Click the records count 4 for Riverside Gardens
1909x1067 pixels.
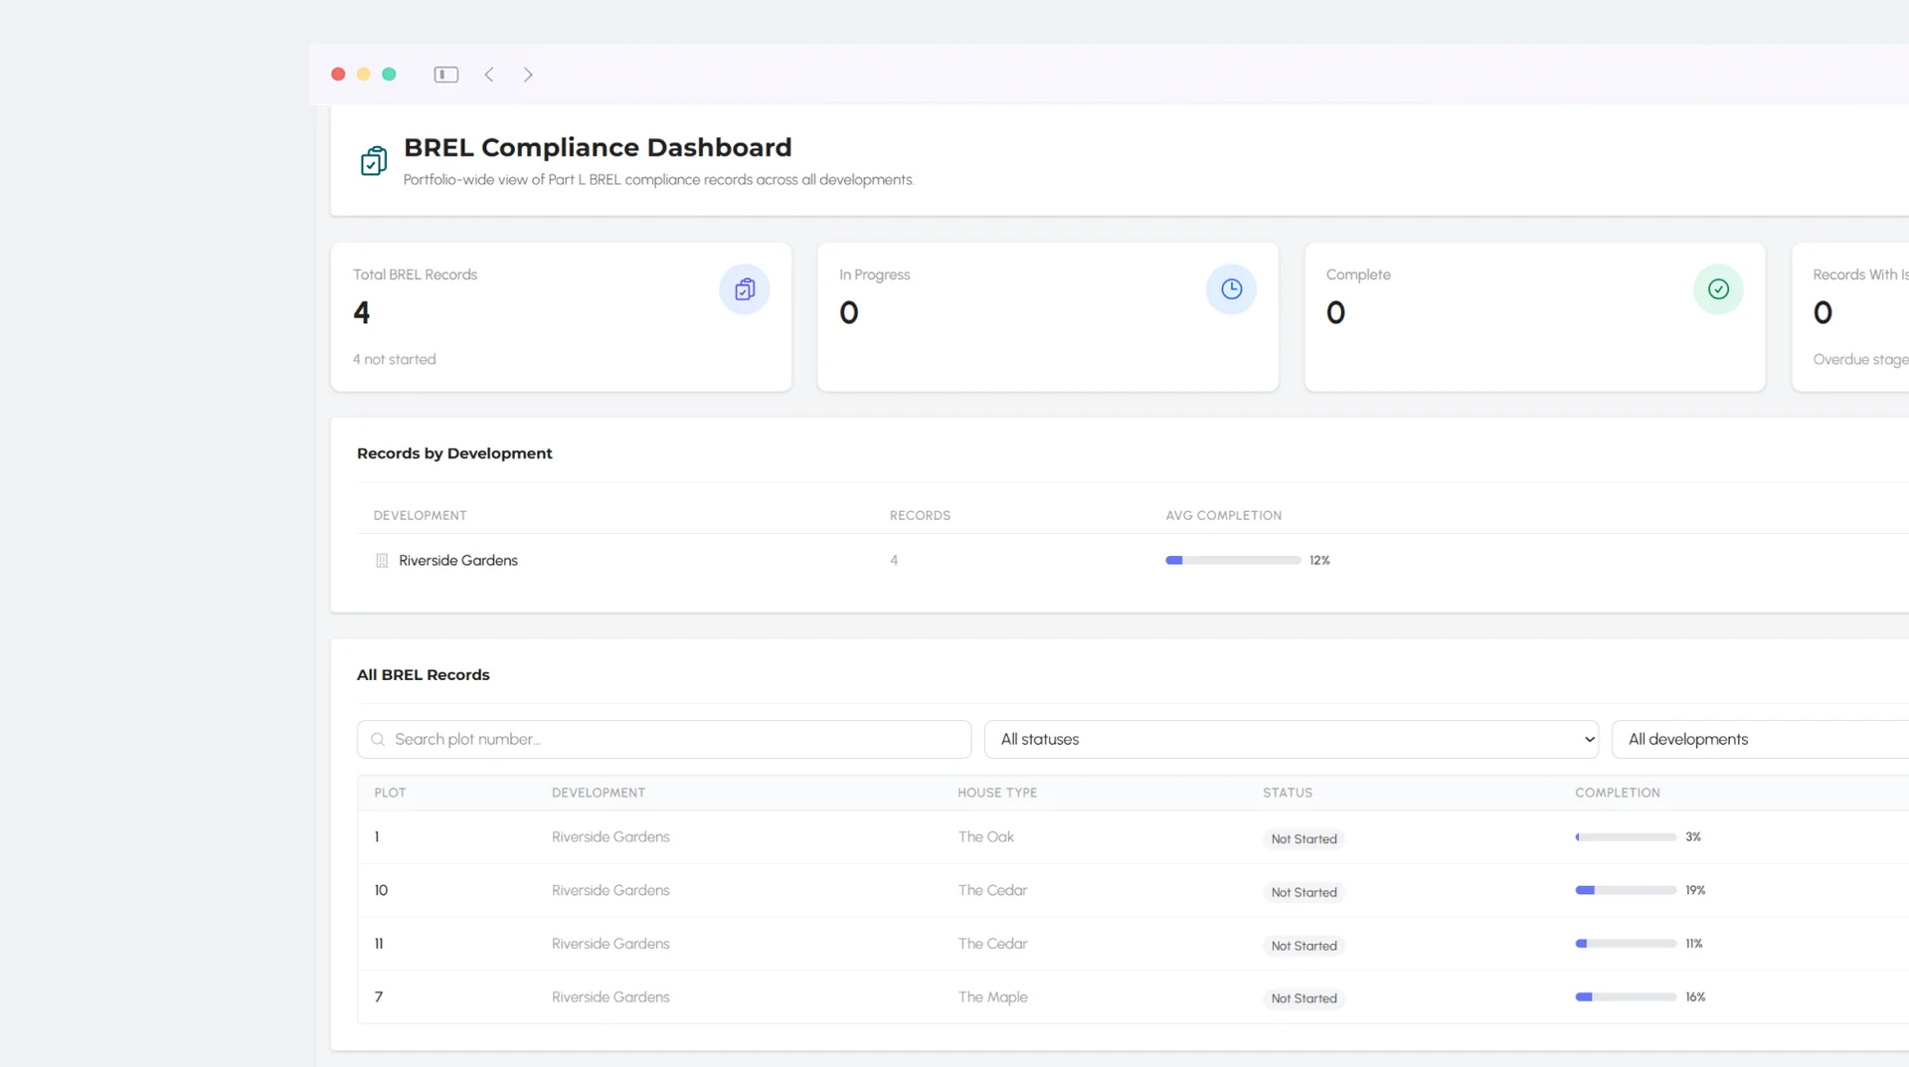pyautogui.click(x=894, y=561)
